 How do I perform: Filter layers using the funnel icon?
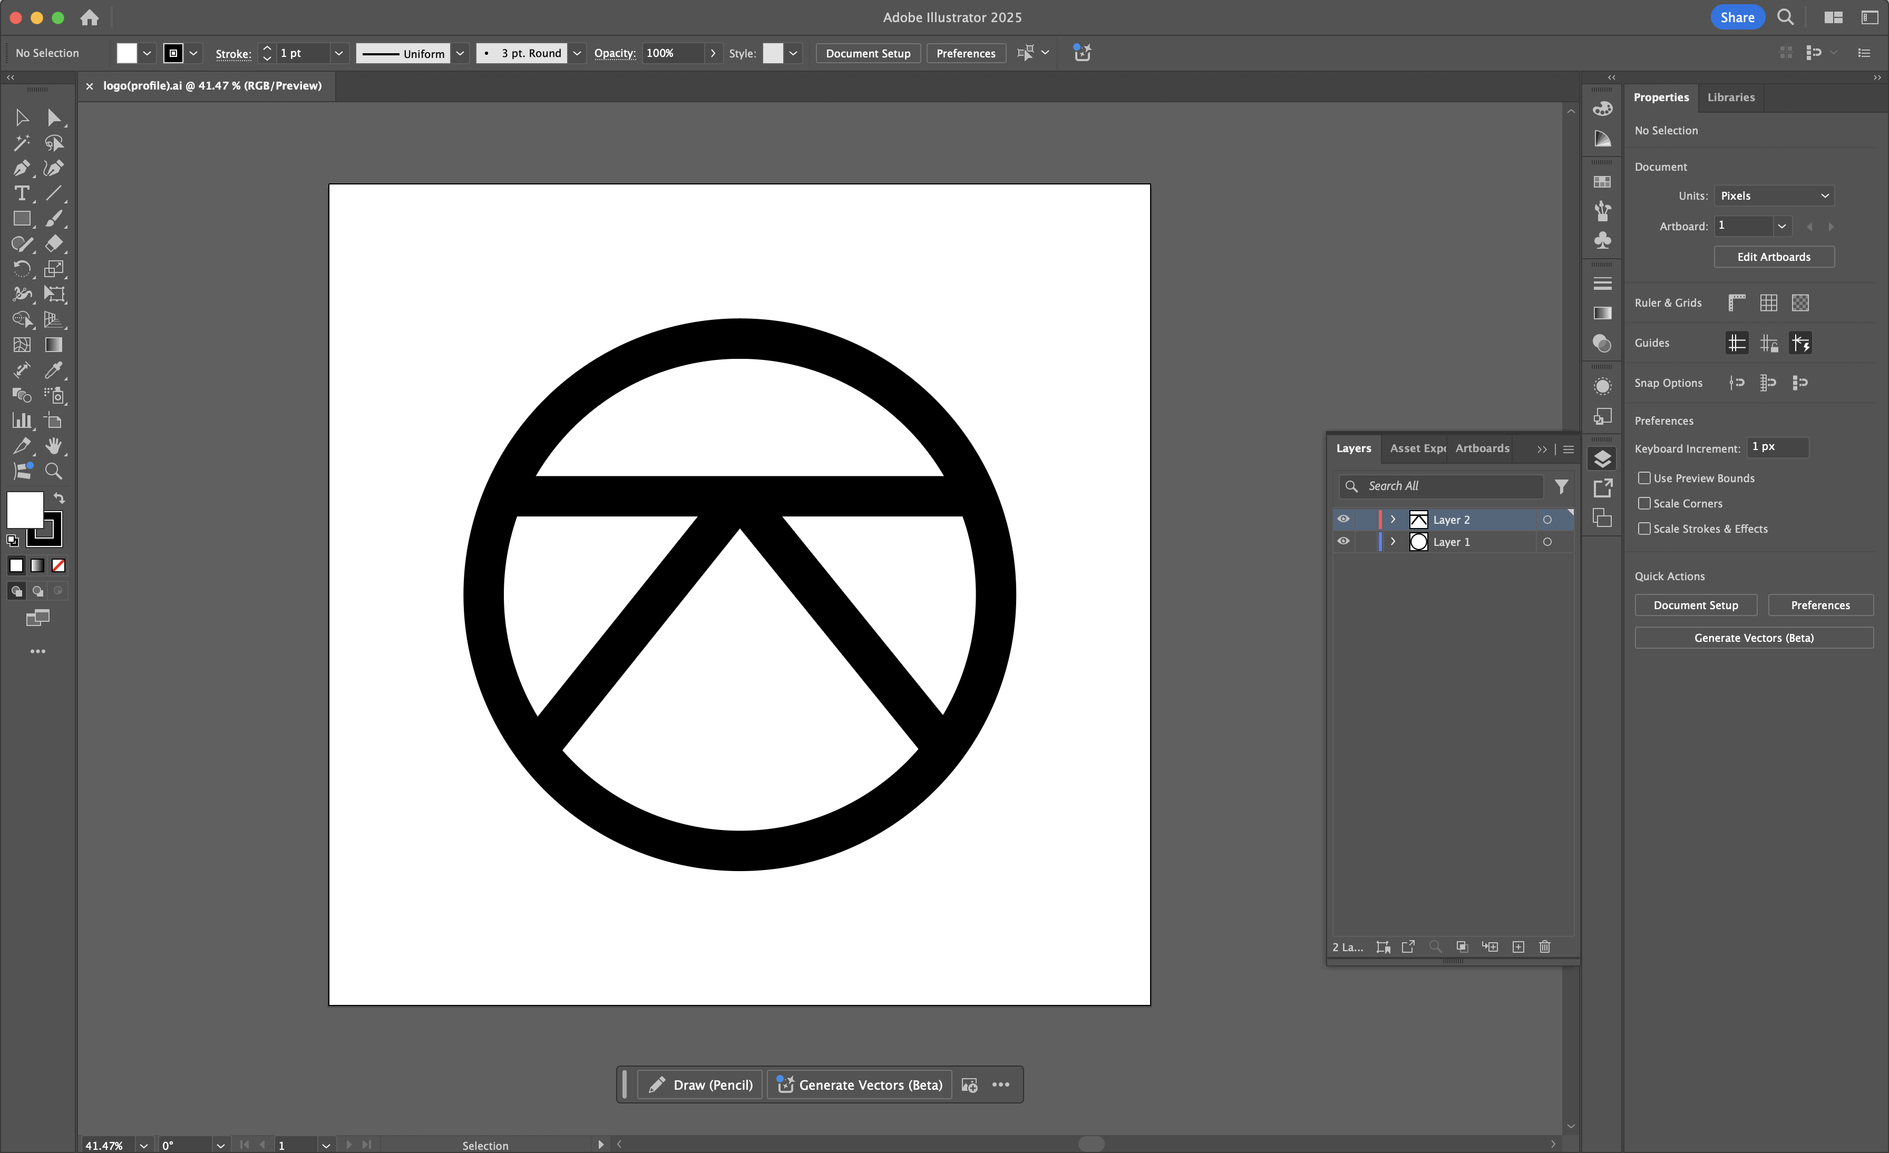[1561, 486]
